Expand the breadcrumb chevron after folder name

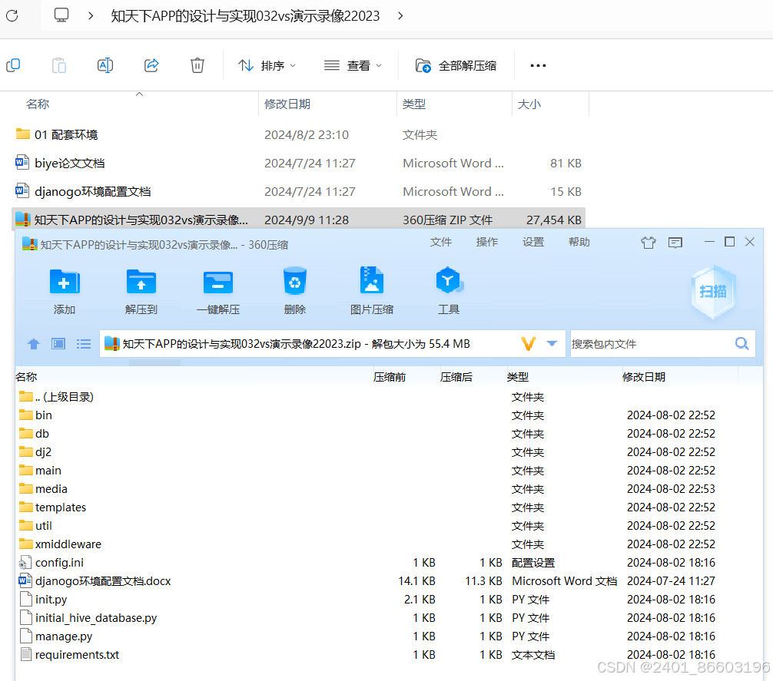[x=400, y=16]
